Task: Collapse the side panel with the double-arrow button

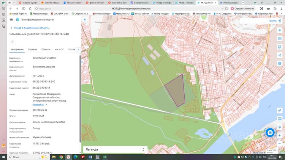Action: pyautogui.click(x=85, y=20)
